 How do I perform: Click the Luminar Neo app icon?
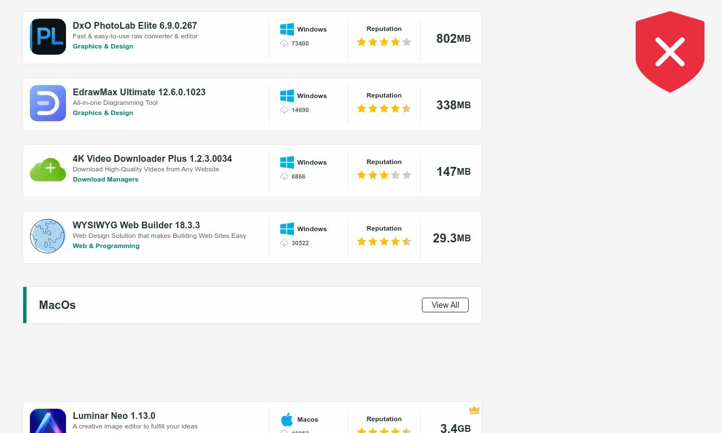(x=48, y=421)
